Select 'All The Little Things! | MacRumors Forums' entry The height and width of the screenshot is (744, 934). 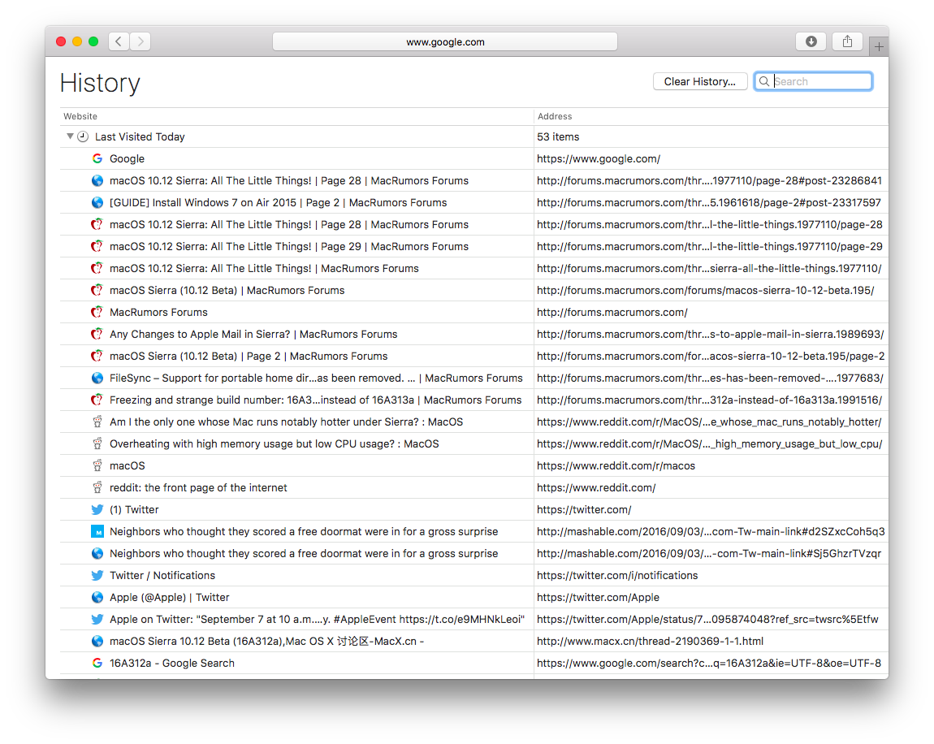tap(473, 268)
